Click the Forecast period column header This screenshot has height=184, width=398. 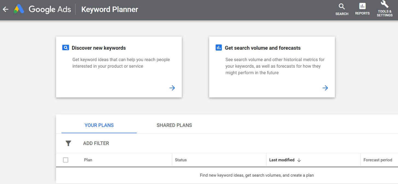click(377, 160)
